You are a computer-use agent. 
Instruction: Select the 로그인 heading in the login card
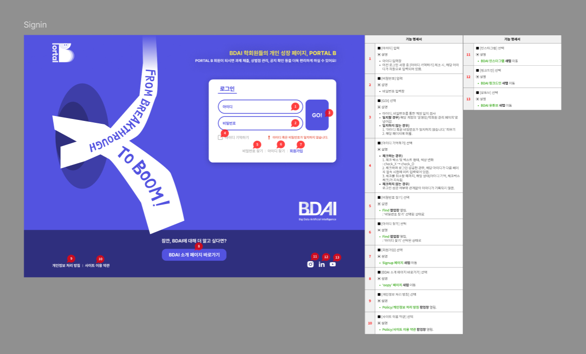[227, 89]
